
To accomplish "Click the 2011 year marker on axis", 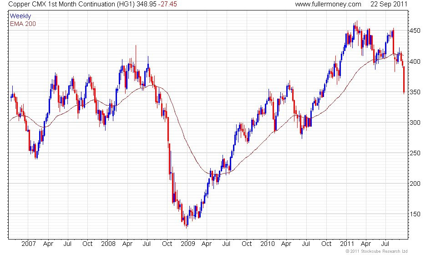I will click(x=347, y=244).
